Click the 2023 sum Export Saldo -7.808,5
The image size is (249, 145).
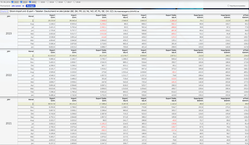[103, 21]
